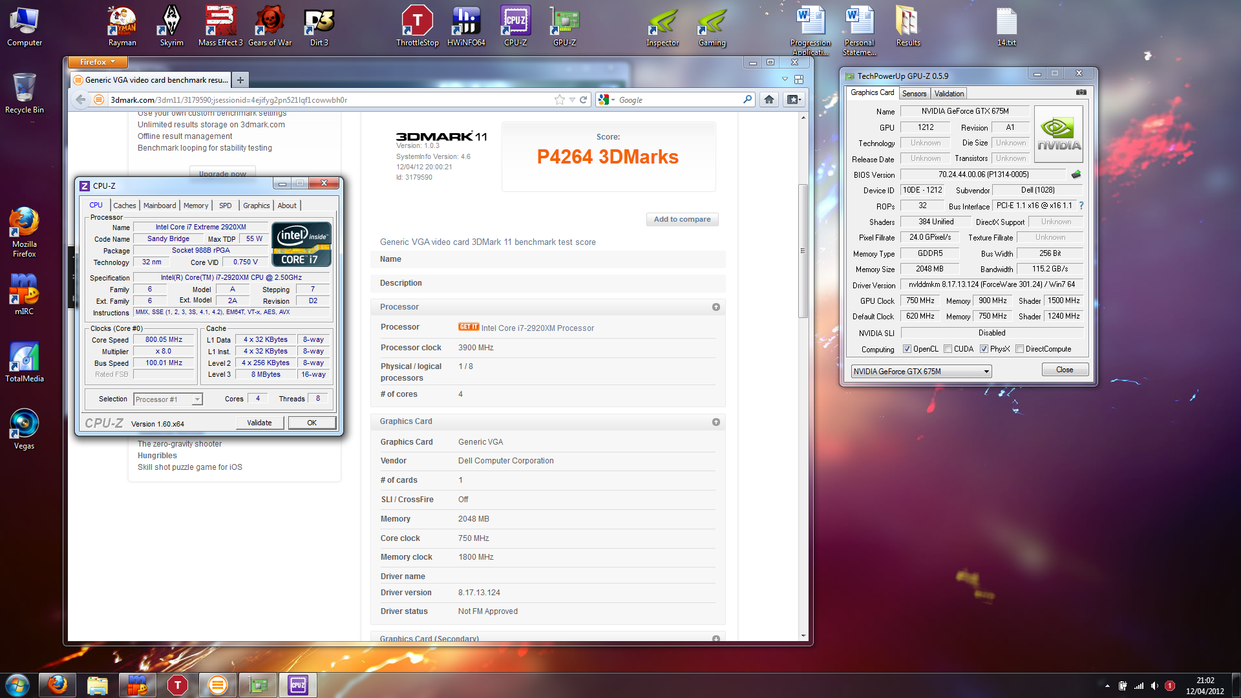Open ThrottleStop in the taskbar
The height and width of the screenshot is (698, 1241).
click(x=177, y=685)
